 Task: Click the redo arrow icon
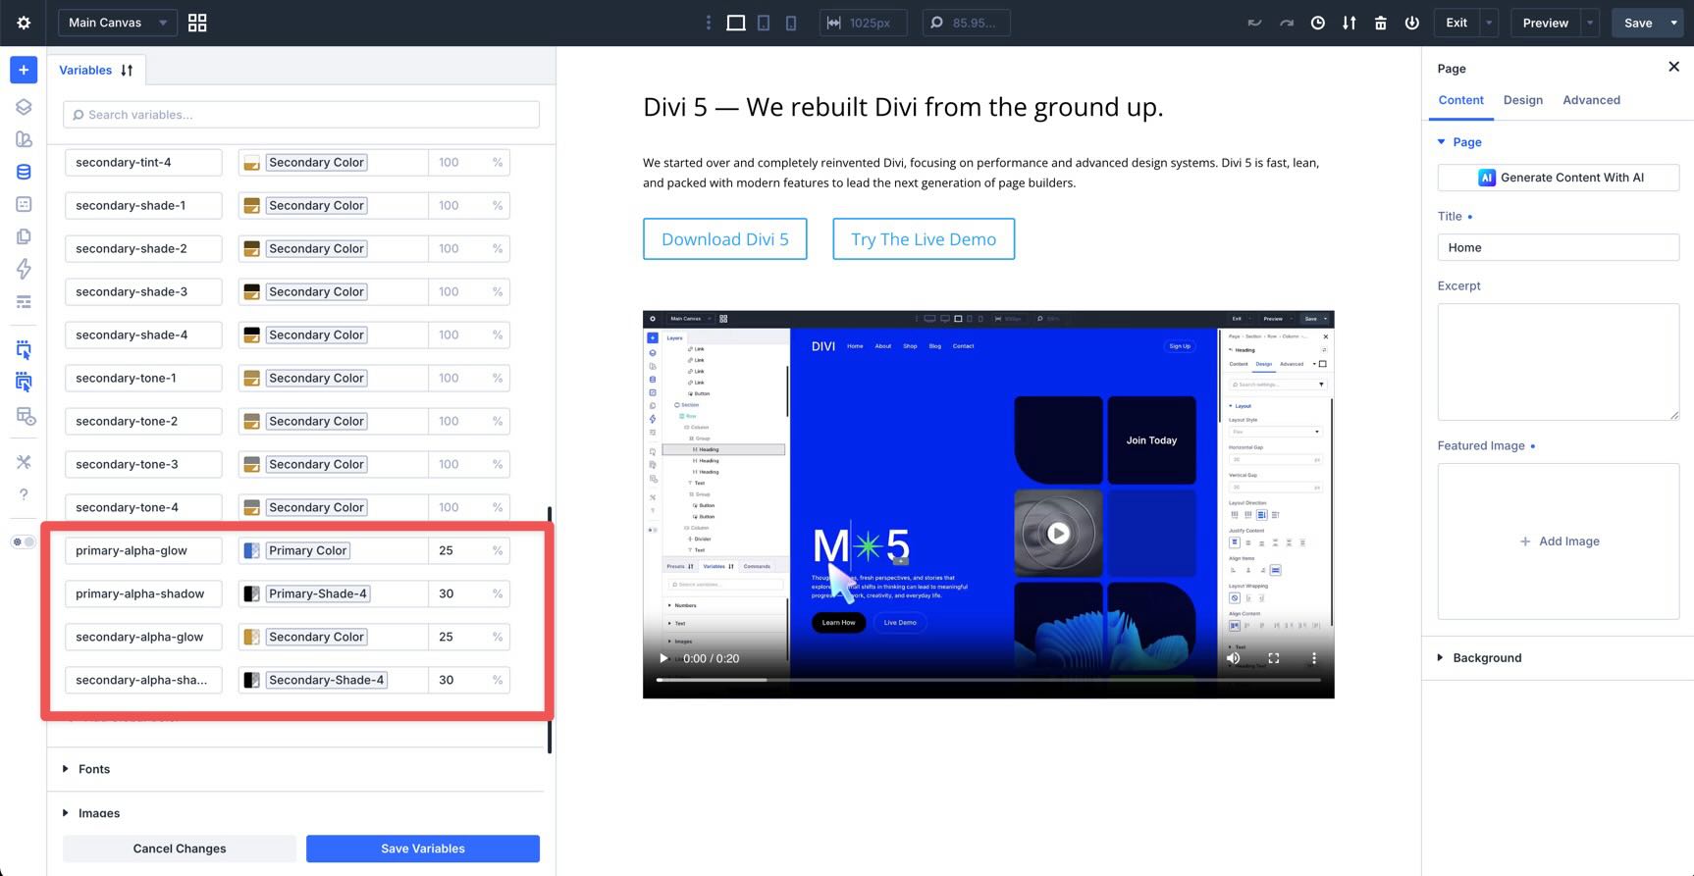point(1286,23)
